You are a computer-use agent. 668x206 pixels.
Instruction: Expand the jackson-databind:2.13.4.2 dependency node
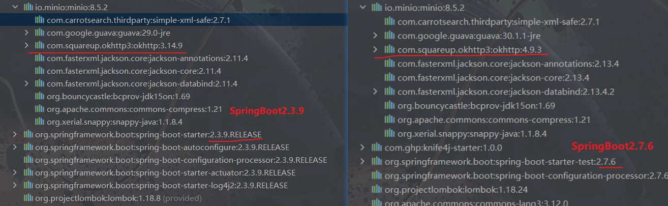[x=375, y=92]
